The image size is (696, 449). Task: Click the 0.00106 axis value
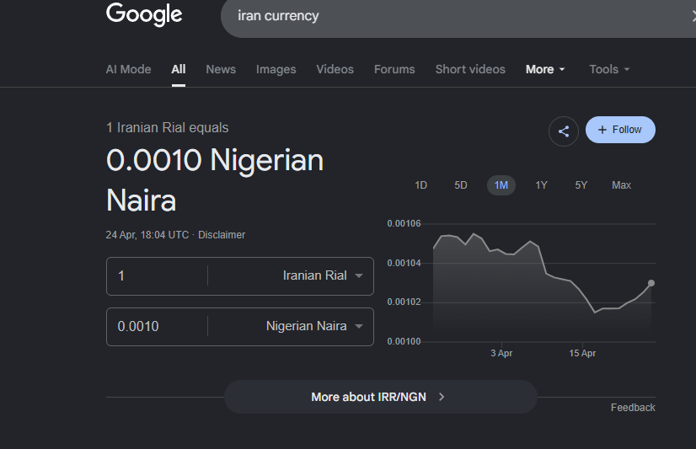[404, 223]
